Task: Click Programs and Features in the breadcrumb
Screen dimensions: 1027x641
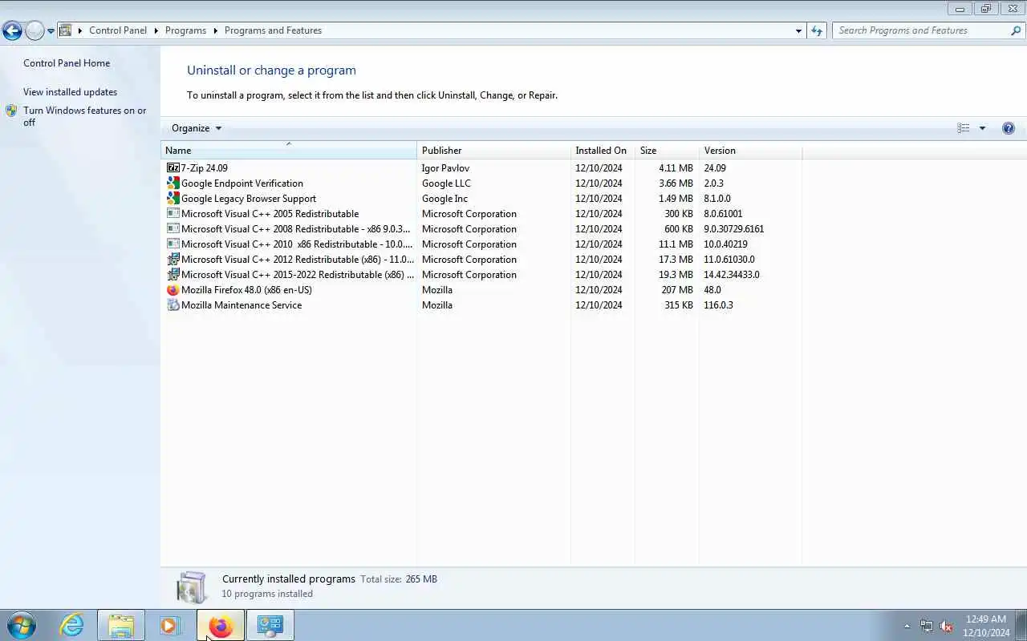Action: click(273, 30)
